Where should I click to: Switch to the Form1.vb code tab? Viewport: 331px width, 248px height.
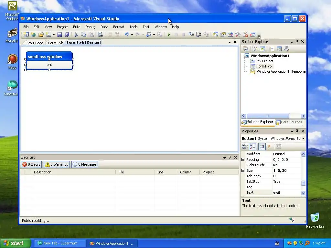56,43
